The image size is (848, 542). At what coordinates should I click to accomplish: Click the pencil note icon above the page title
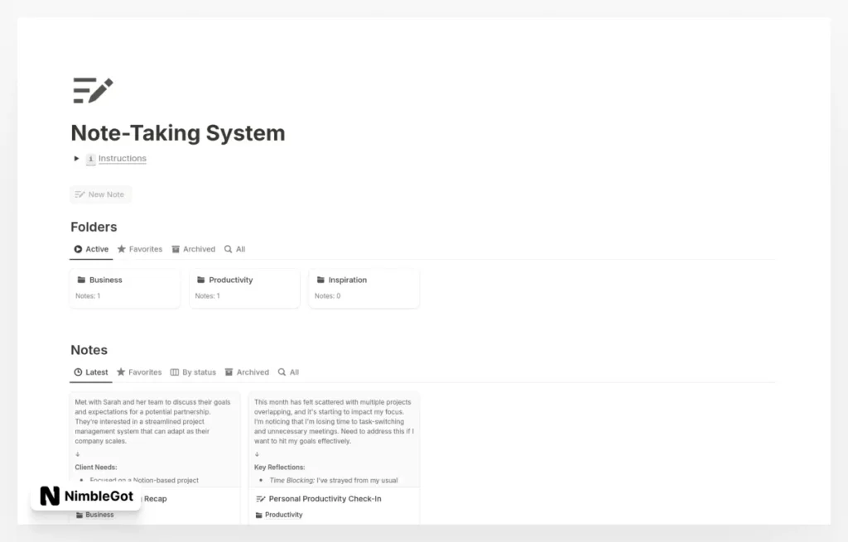[x=94, y=89]
